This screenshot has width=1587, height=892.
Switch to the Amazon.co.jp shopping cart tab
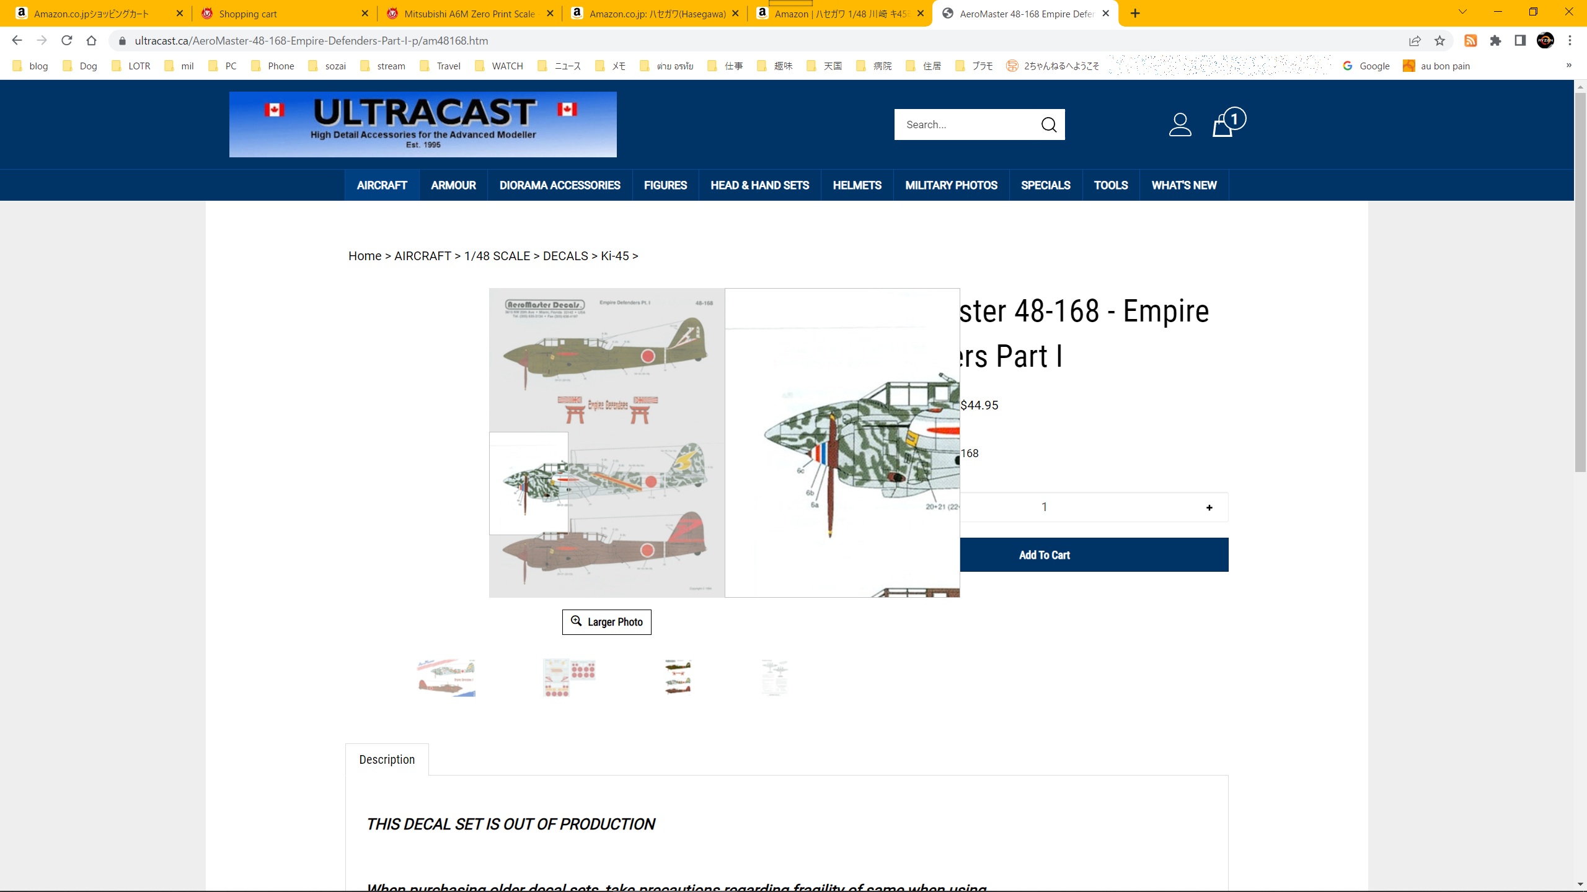coord(99,14)
